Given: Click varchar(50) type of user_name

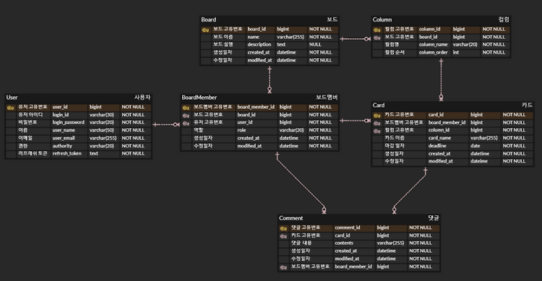Looking at the screenshot, I should [102, 130].
